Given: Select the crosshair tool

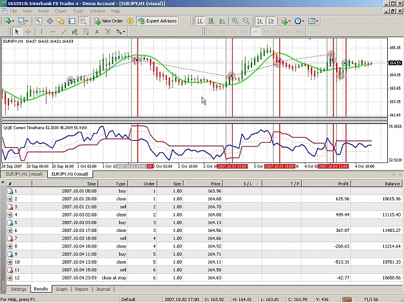Looking at the screenshot, I should (x=28, y=32).
